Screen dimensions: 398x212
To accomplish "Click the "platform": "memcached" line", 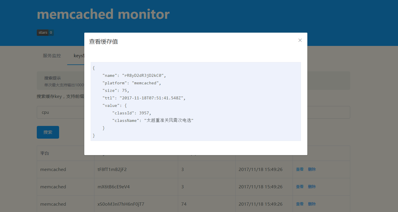I will (x=132, y=83).
